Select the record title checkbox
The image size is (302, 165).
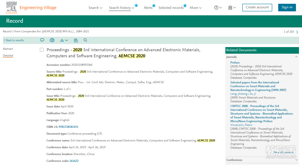coord(42,50)
